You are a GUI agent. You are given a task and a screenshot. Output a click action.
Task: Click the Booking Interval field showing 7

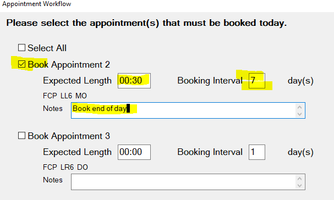point(257,81)
